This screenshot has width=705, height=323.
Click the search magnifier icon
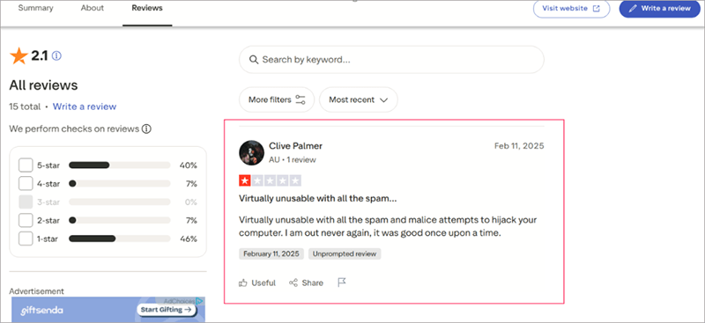[x=254, y=59]
